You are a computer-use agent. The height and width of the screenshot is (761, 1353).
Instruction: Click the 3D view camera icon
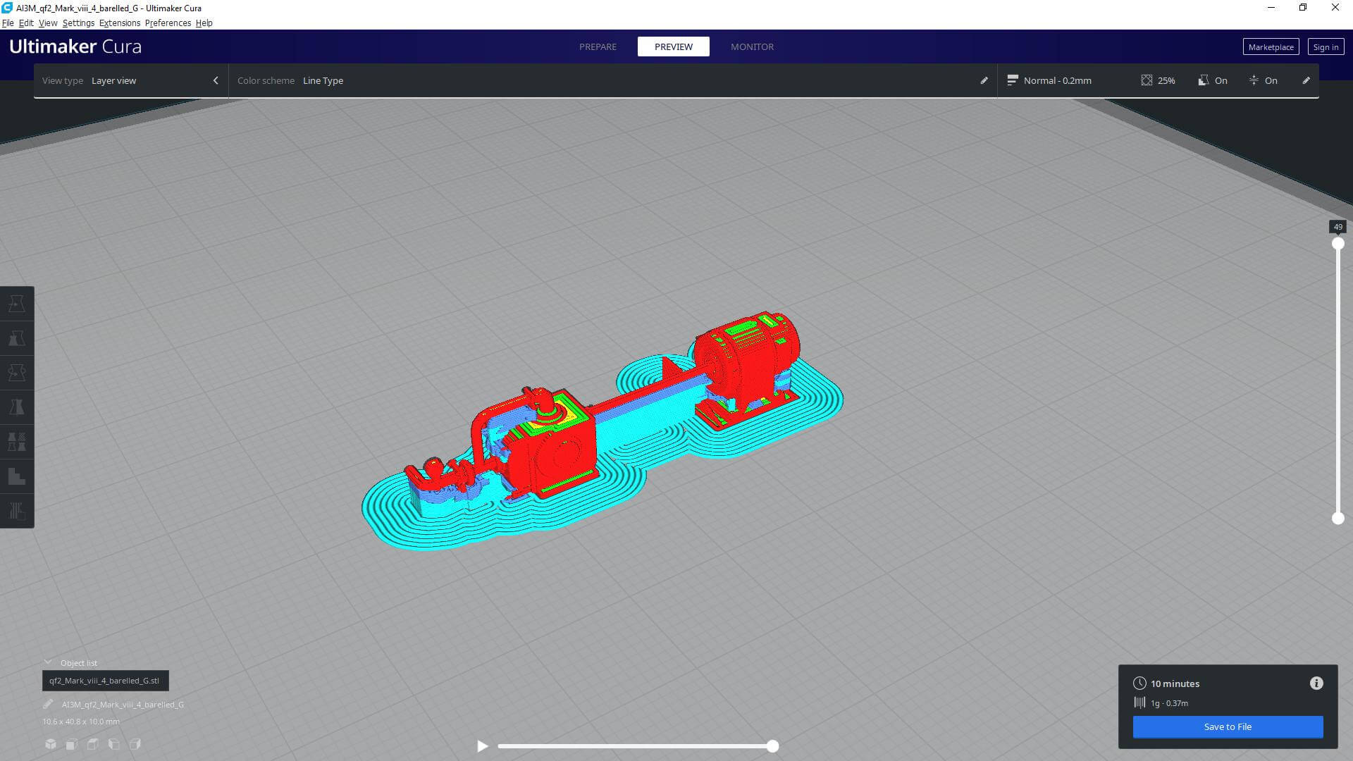coord(51,744)
